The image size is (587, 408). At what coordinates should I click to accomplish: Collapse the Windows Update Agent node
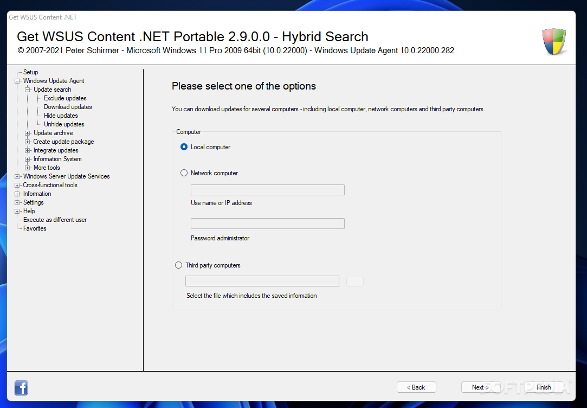coord(17,81)
